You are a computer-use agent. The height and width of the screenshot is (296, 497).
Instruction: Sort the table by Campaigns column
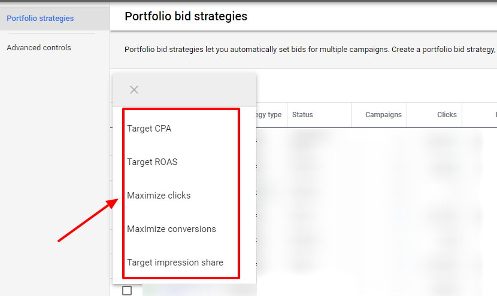tap(383, 115)
